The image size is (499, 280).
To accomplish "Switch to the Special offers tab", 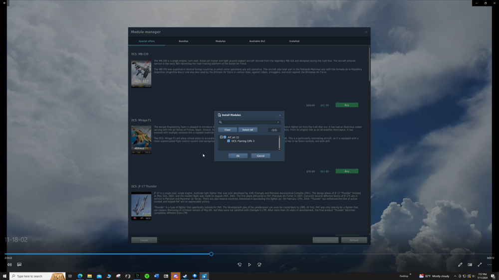I will point(146,41).
